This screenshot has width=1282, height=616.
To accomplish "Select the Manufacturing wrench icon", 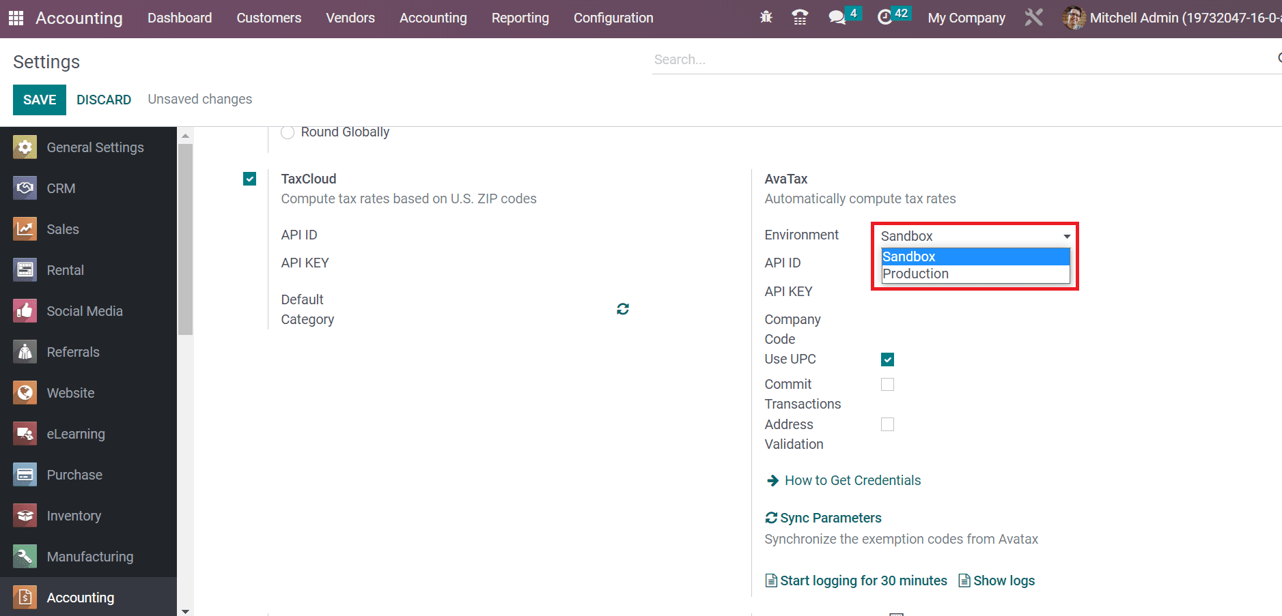I will [x=25, y=557].
